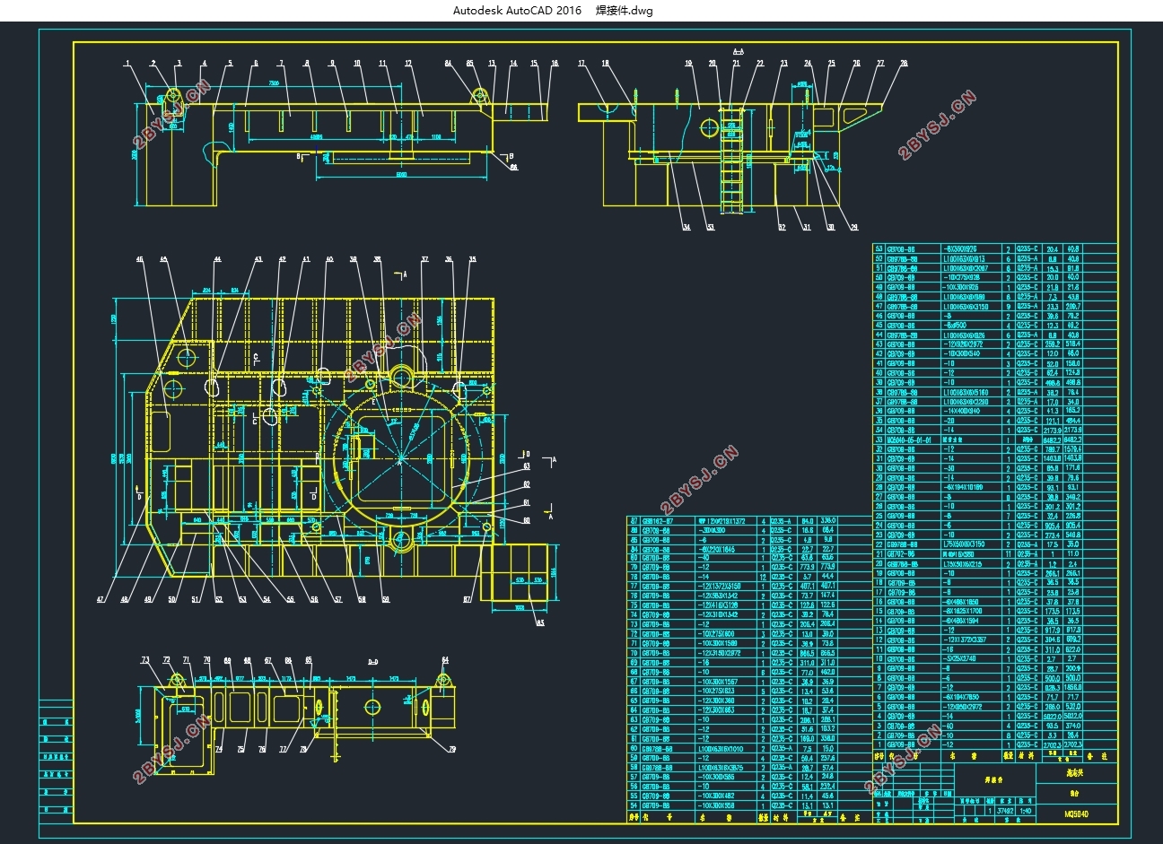Click balloon number '34' below section A-A

coord(686,227)
